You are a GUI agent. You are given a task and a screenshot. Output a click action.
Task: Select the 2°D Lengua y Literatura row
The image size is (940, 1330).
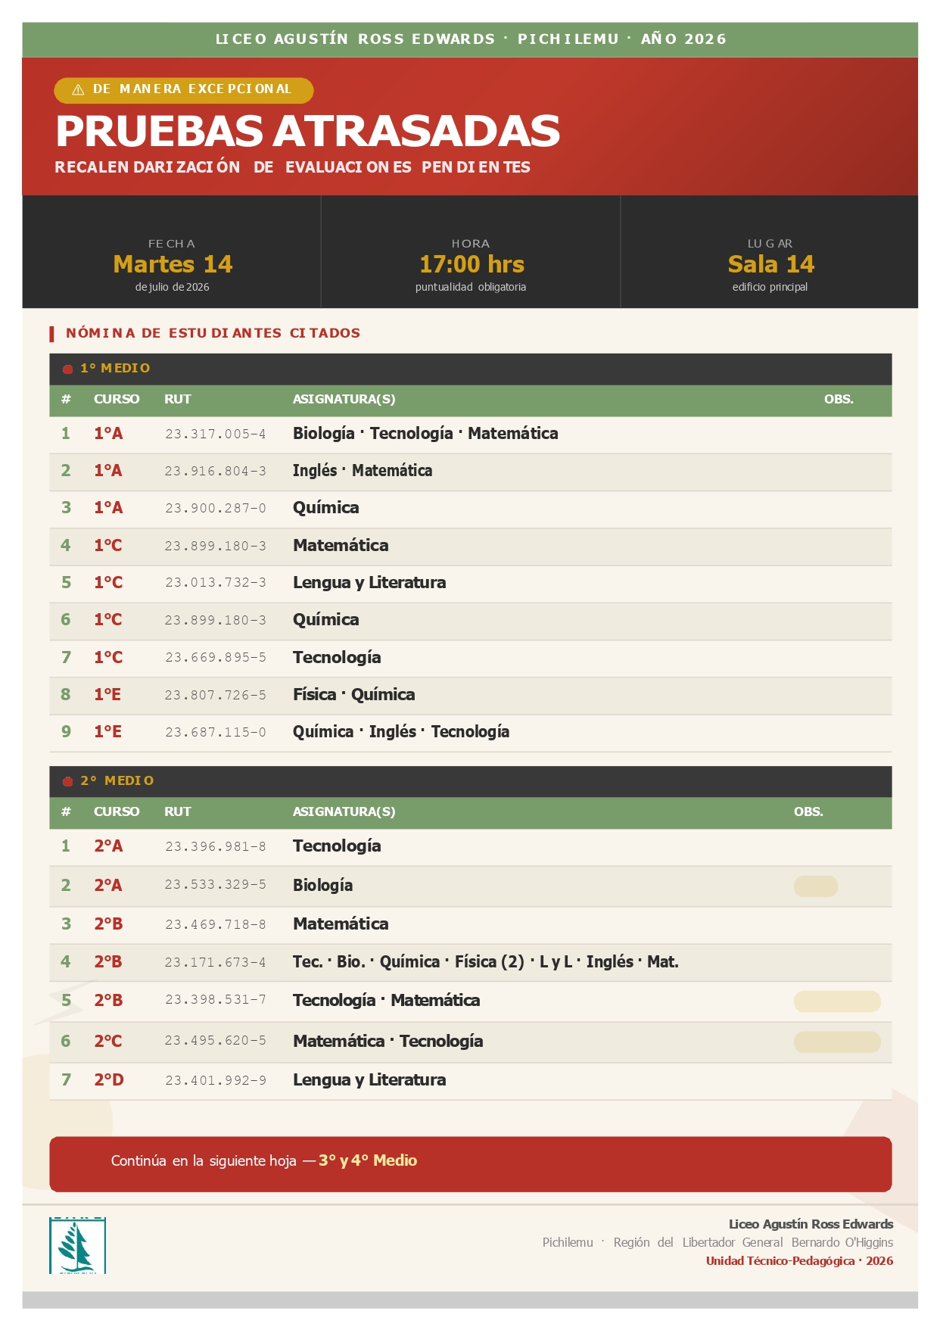(471, 1081)
